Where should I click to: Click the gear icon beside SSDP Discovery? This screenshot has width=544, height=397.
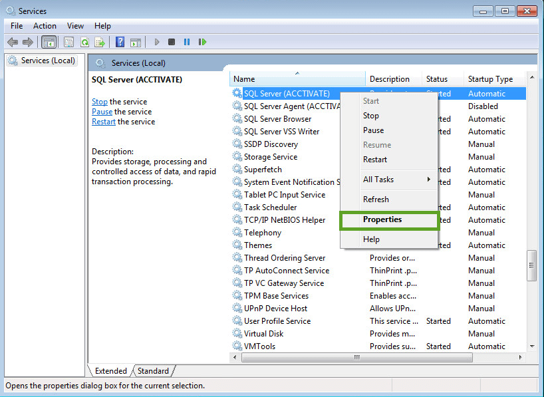tap(237, 144)
